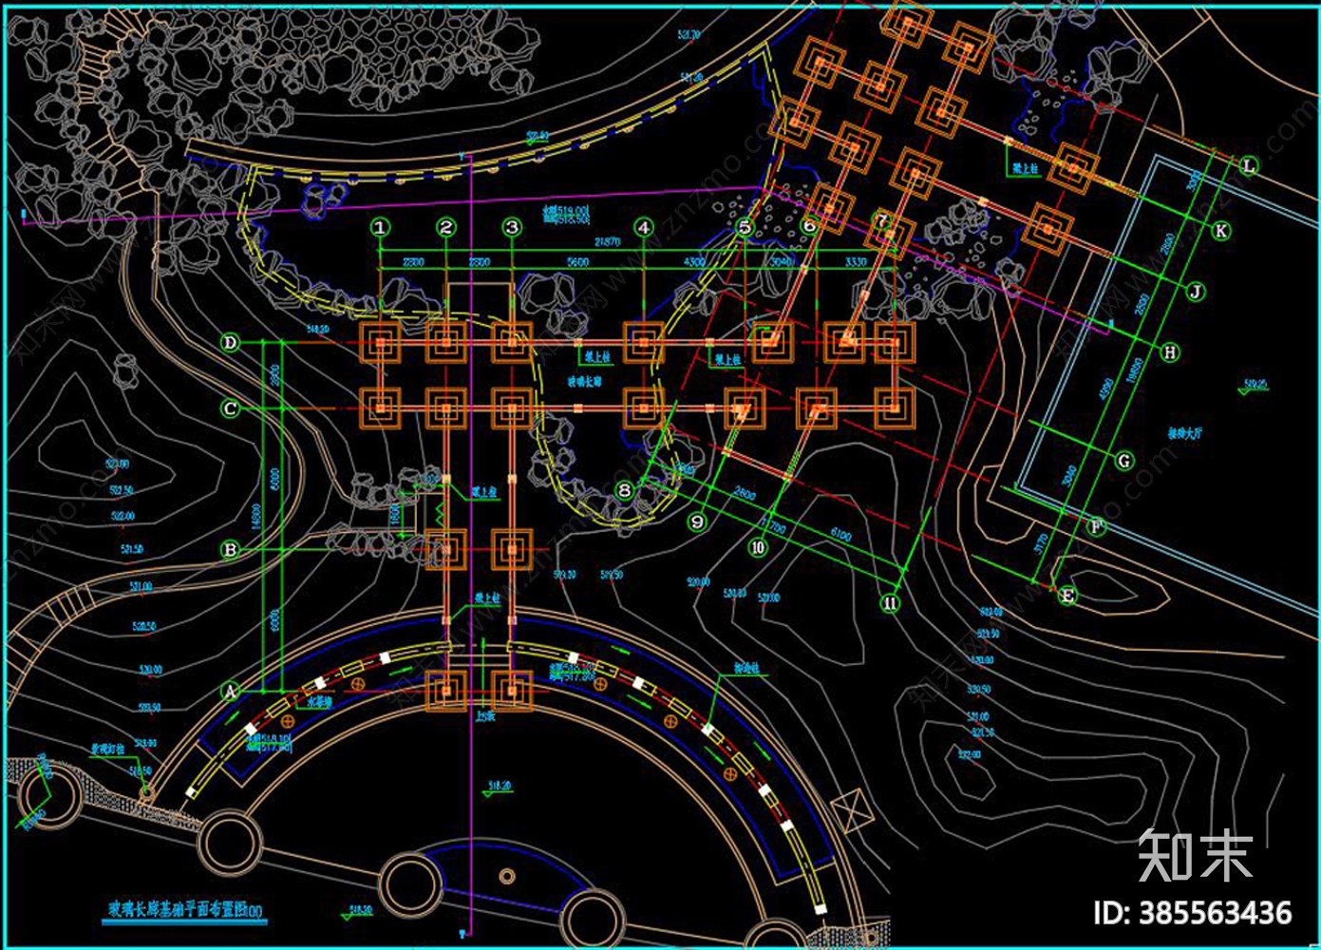The height and width of the screenshot is (950, 1321).
Task: Select the footing at axes C and 4
Action: (644, 408)
